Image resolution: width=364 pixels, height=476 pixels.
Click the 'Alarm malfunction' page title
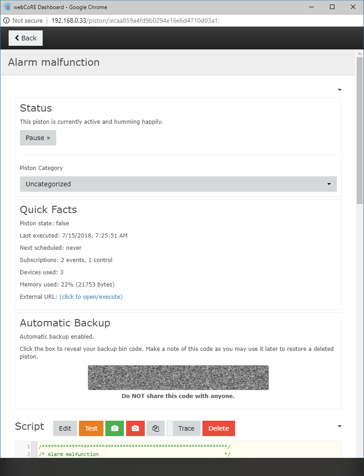click(54, 62)
